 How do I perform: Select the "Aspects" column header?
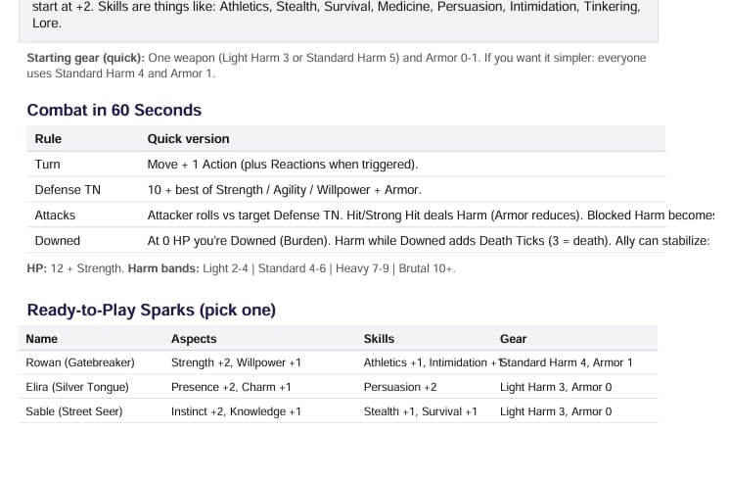(x=194, y=339)
